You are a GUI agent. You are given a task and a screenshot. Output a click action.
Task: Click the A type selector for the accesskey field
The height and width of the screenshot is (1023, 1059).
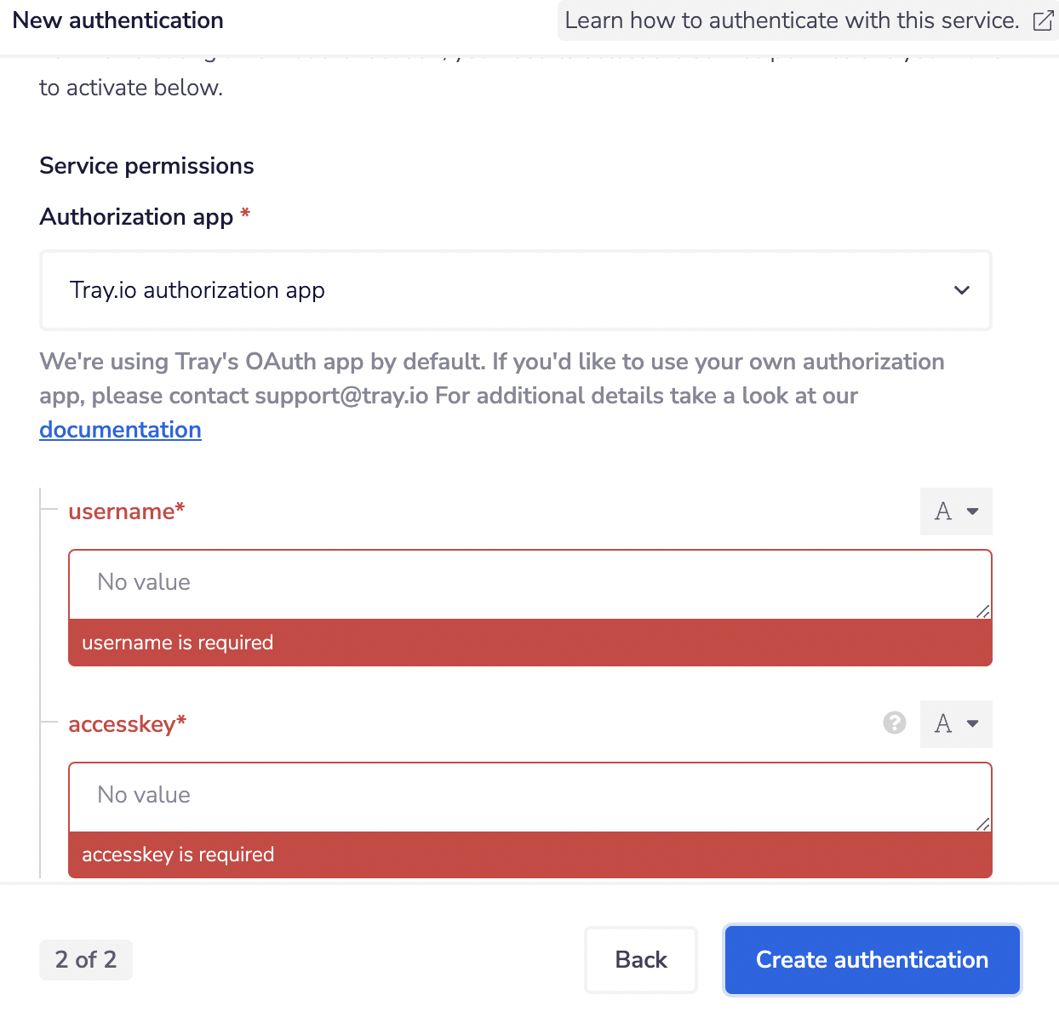coord(955,723)
